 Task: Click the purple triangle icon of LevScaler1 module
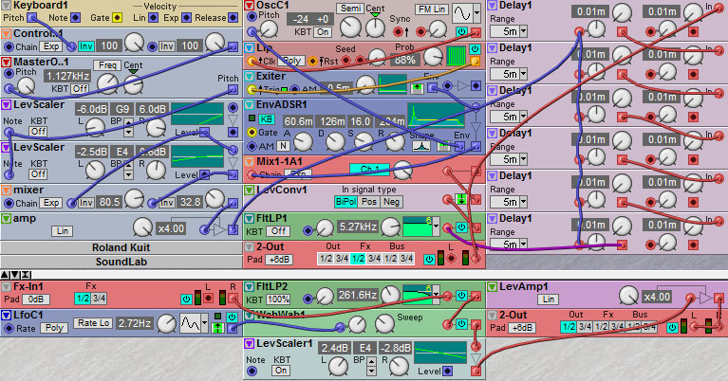coord(249,343)
